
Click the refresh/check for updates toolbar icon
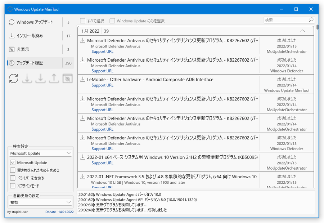coord(14,79)
